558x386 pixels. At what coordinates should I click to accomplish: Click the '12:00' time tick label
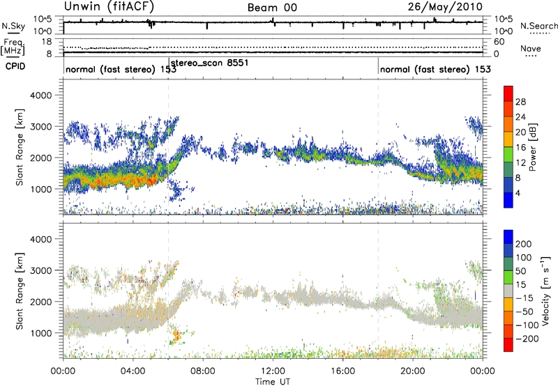273,371
